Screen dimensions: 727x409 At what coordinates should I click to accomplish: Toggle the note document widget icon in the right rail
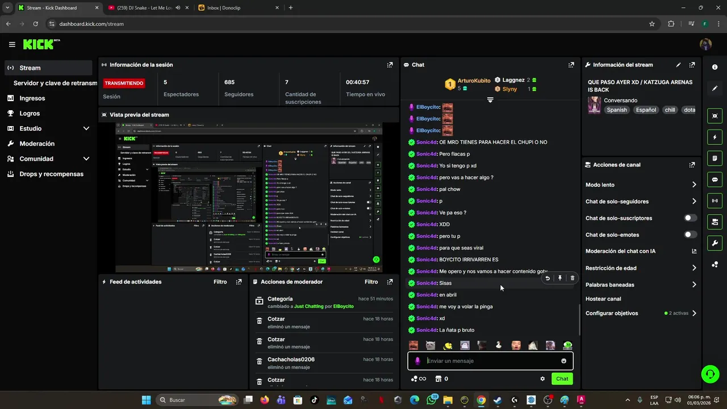(715, 158)
